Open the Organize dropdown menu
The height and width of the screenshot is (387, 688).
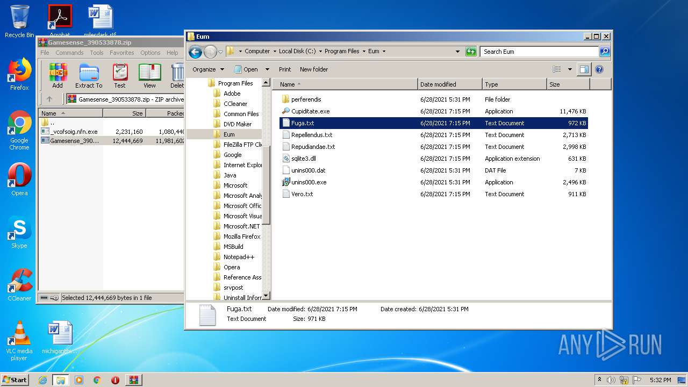pos(208,69)
